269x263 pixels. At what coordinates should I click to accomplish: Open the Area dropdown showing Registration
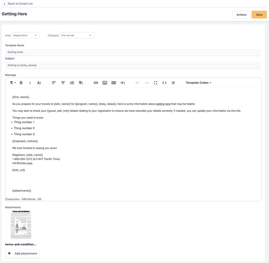click(x=25, y=36)
